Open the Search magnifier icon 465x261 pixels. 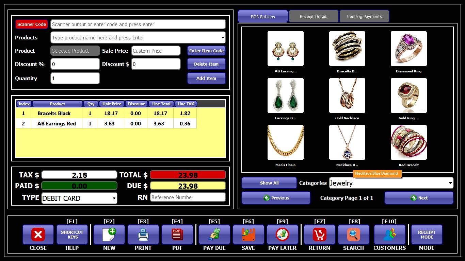tap(354, 234)
